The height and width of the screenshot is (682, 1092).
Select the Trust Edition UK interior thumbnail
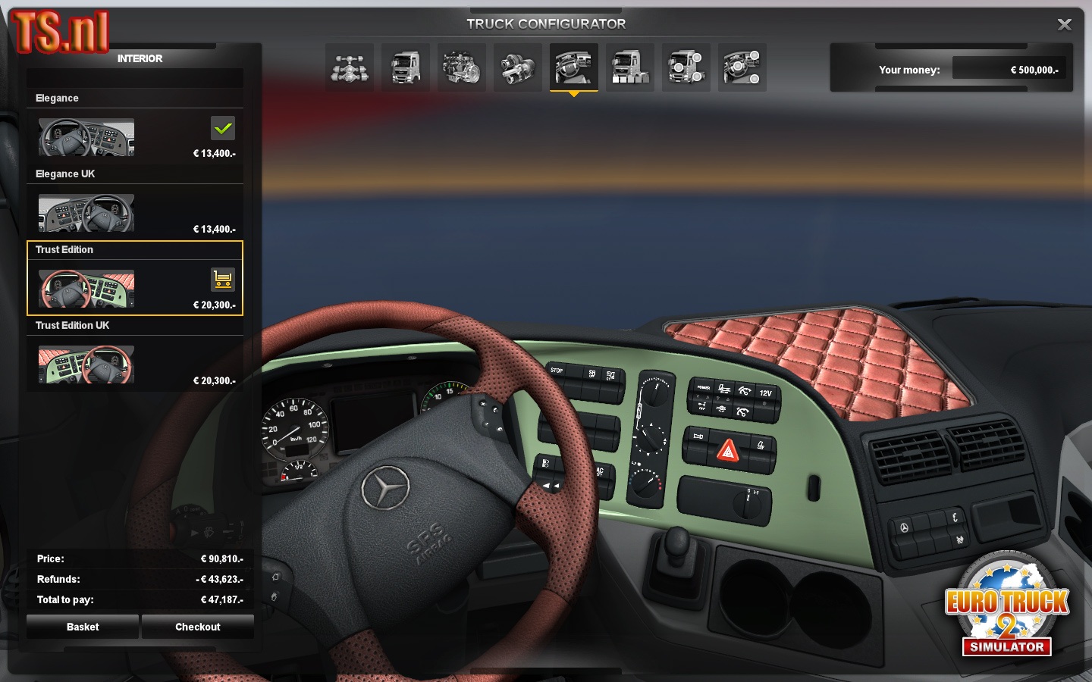[86, 364]
